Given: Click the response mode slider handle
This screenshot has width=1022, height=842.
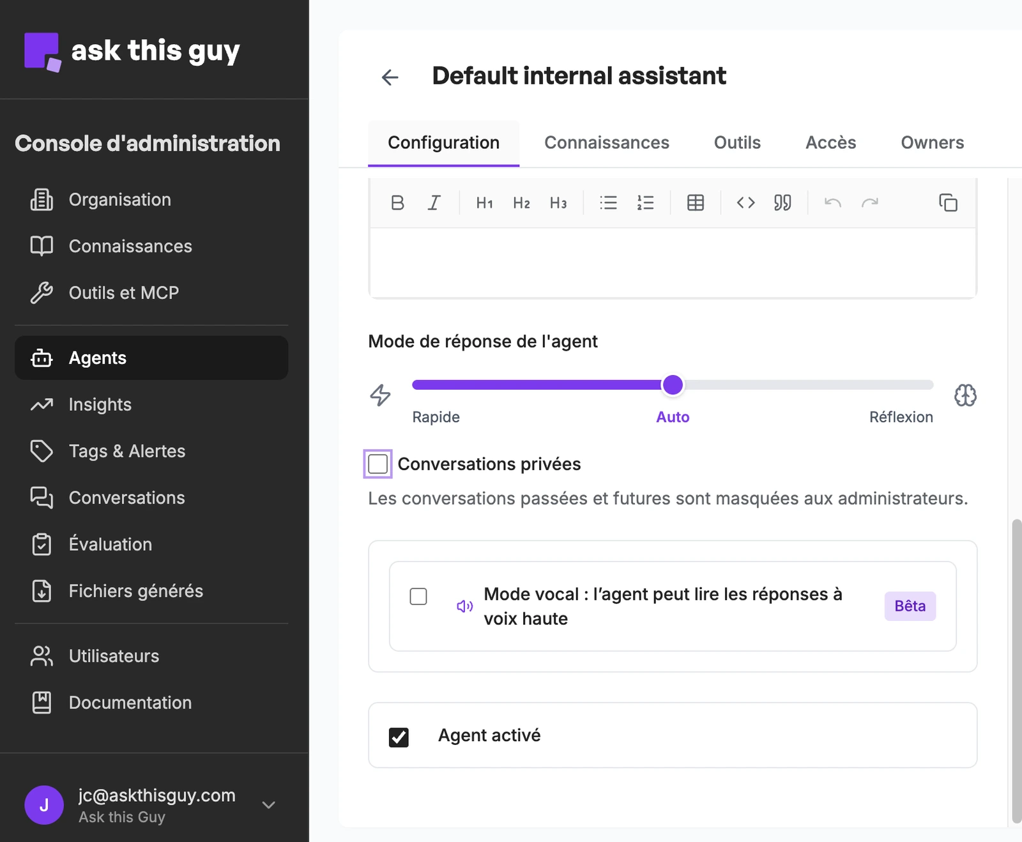Looking at the screenshot, I should coord(673,385).
